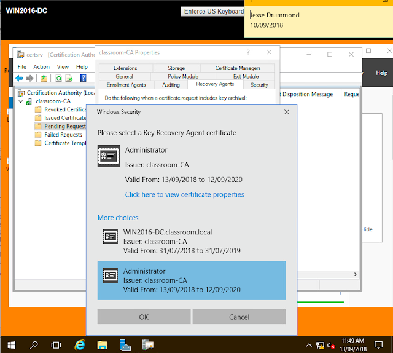Open the File menu in certsrv

coord(22,67)
